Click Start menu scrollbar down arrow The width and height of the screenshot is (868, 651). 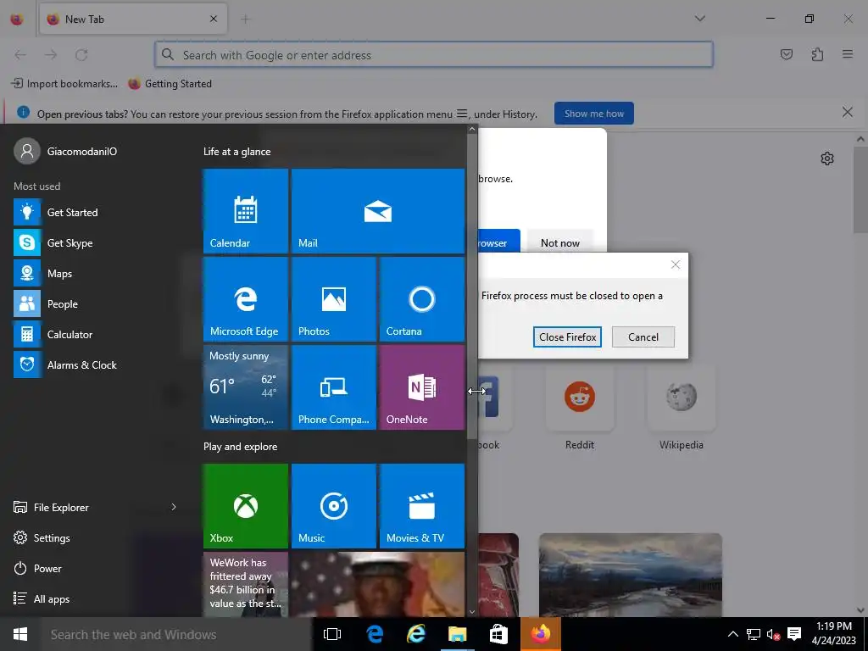pos(471,612)
